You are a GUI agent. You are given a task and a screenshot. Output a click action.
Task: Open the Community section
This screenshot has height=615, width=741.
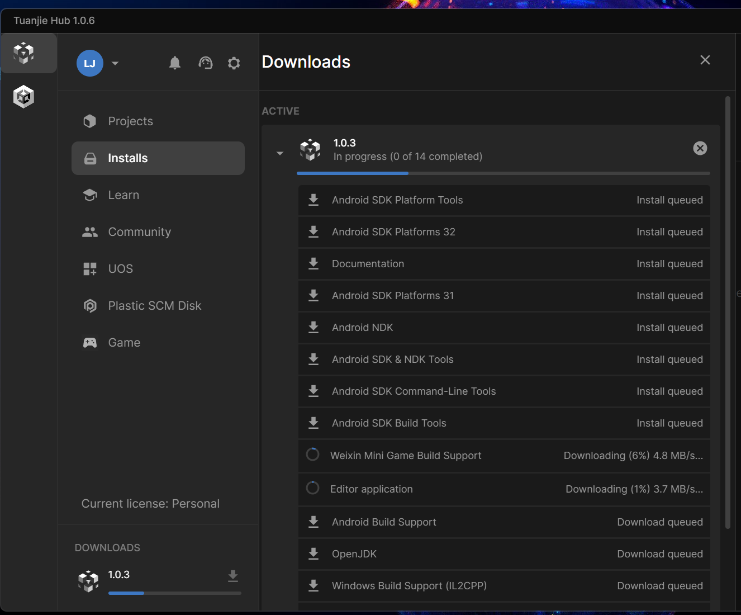[158, 232]
